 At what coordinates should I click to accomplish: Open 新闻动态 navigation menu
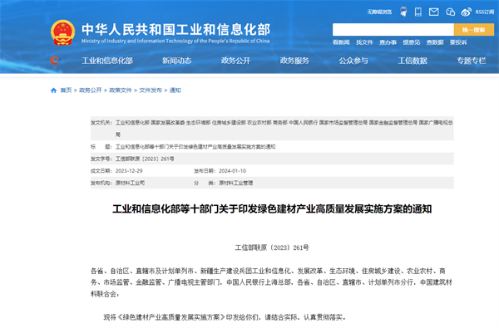176,61
